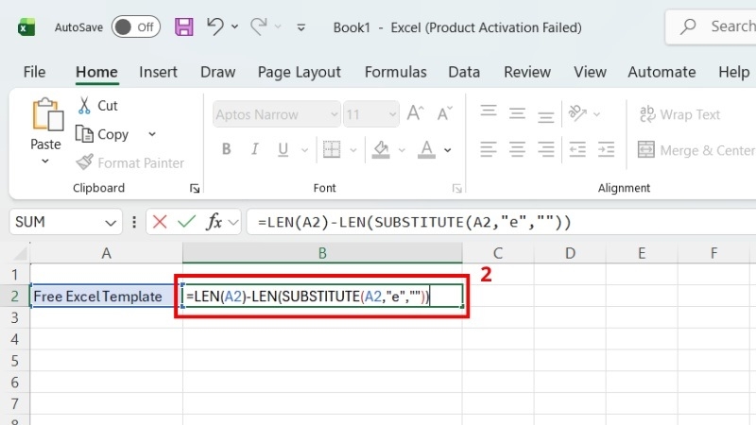Image resolution: width=756 pixels, height=425 pixels.
Task: Open the Copy options dropdown arrow
Action: 152,134
